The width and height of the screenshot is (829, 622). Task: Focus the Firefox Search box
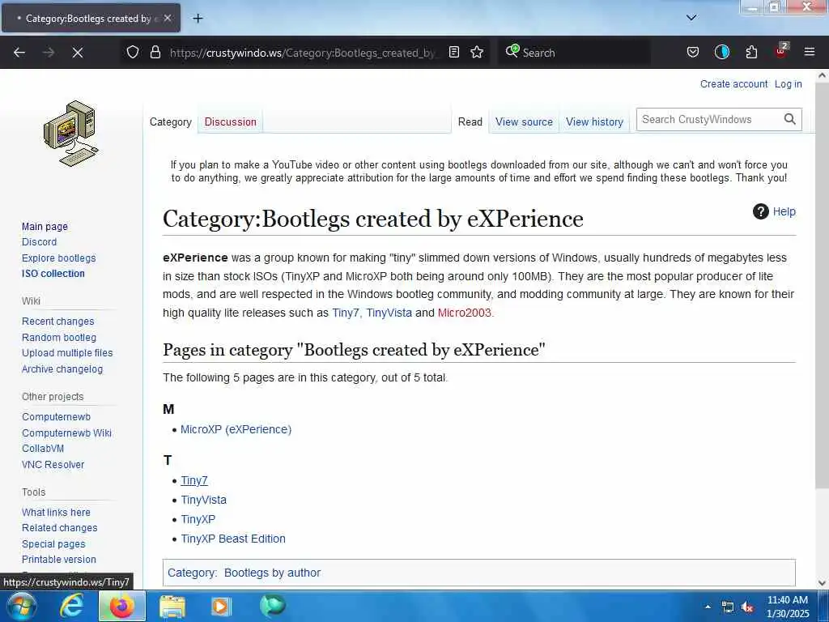(x=574, y=53)
